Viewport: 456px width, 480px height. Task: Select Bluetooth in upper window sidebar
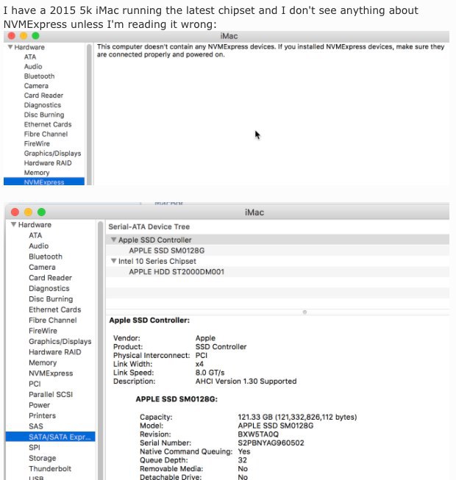(x=39, y=76)
